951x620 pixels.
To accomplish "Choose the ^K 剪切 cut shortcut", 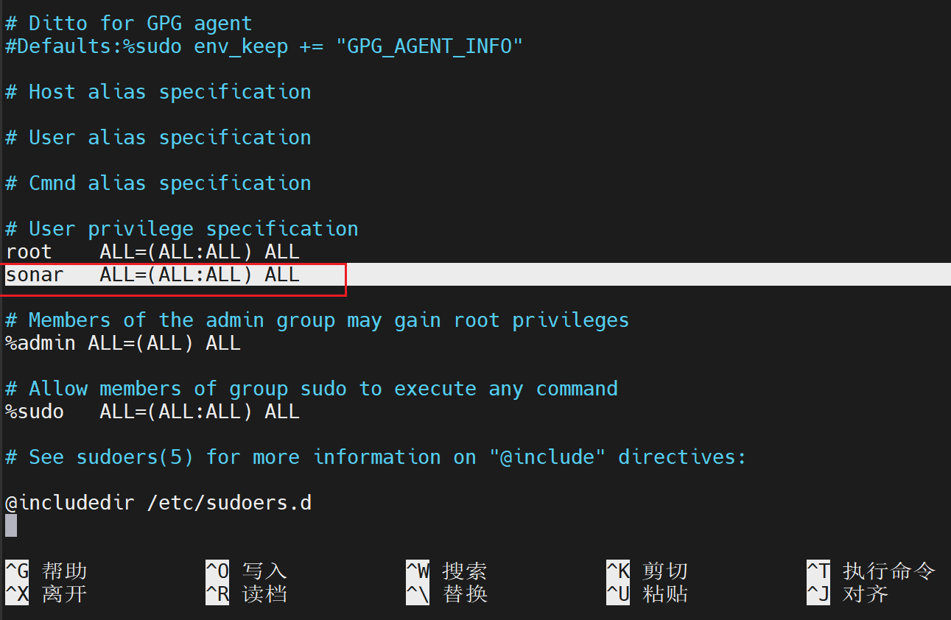I will pyautogui.click(x=647, y=571).
